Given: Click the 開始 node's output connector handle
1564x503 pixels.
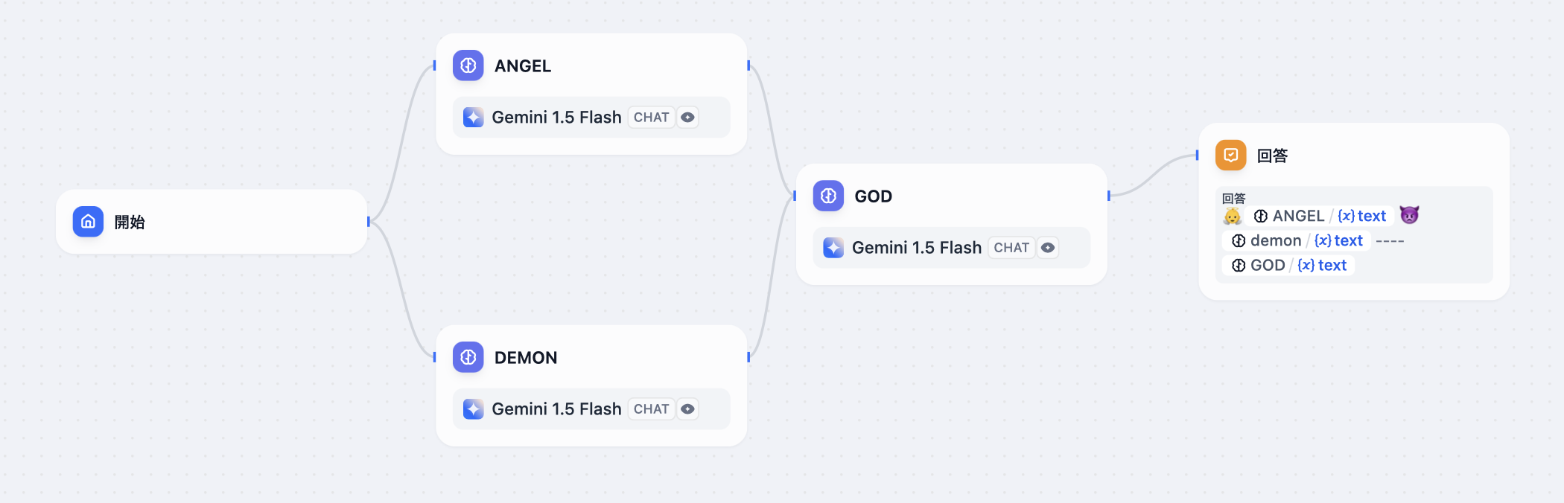Looking at the screenshot, I should 369,222.
